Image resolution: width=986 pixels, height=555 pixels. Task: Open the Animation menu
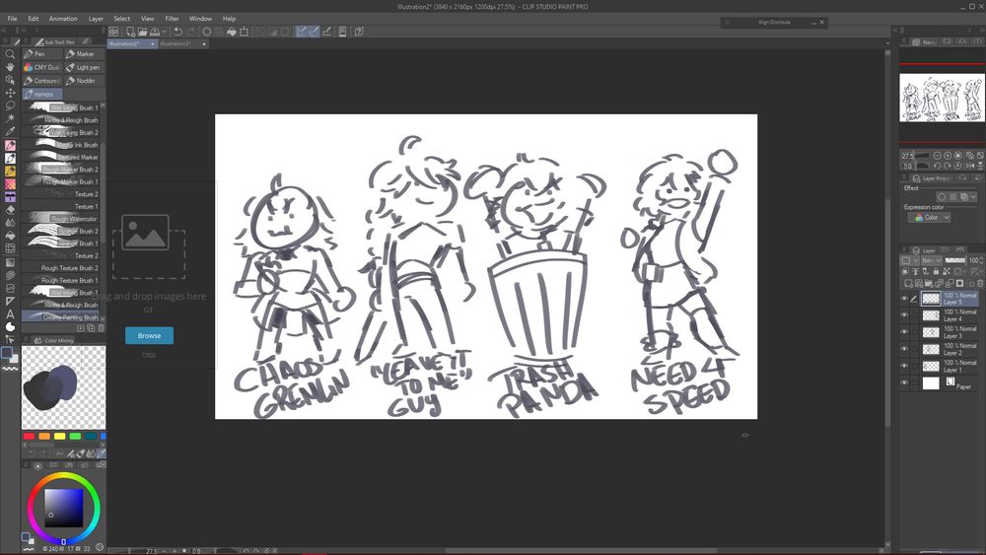63,18
